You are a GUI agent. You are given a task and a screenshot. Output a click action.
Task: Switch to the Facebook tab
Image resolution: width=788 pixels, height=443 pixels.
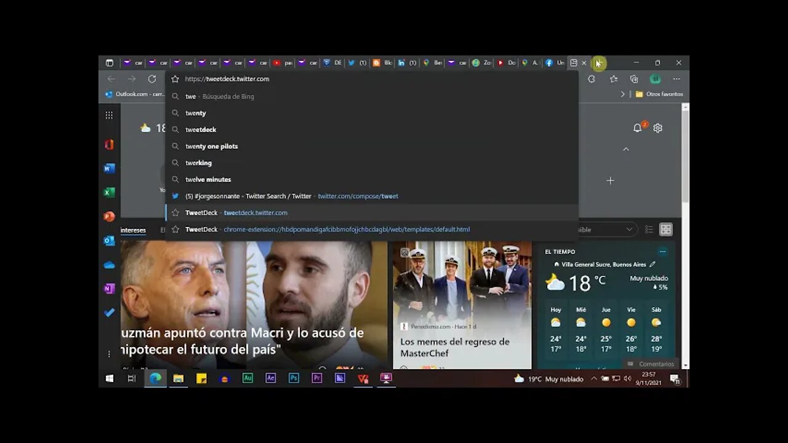(555, 63)
